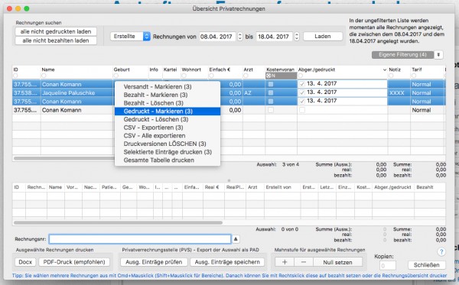459x285 pixels.
Task: Decrease Mahnstufe with the minus button
Action: pos(304,262)
